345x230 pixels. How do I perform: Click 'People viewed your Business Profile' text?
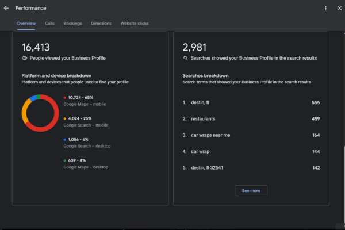[x=67, y=58]
